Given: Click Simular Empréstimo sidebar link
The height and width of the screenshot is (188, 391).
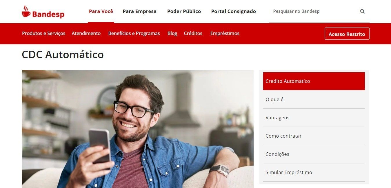Looking at the screenshot, I should click(x=314, y=172).
